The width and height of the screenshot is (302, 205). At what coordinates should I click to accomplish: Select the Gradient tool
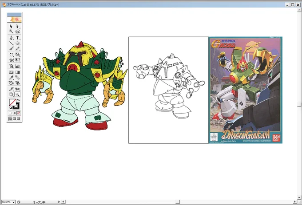(x=17, y=72)
